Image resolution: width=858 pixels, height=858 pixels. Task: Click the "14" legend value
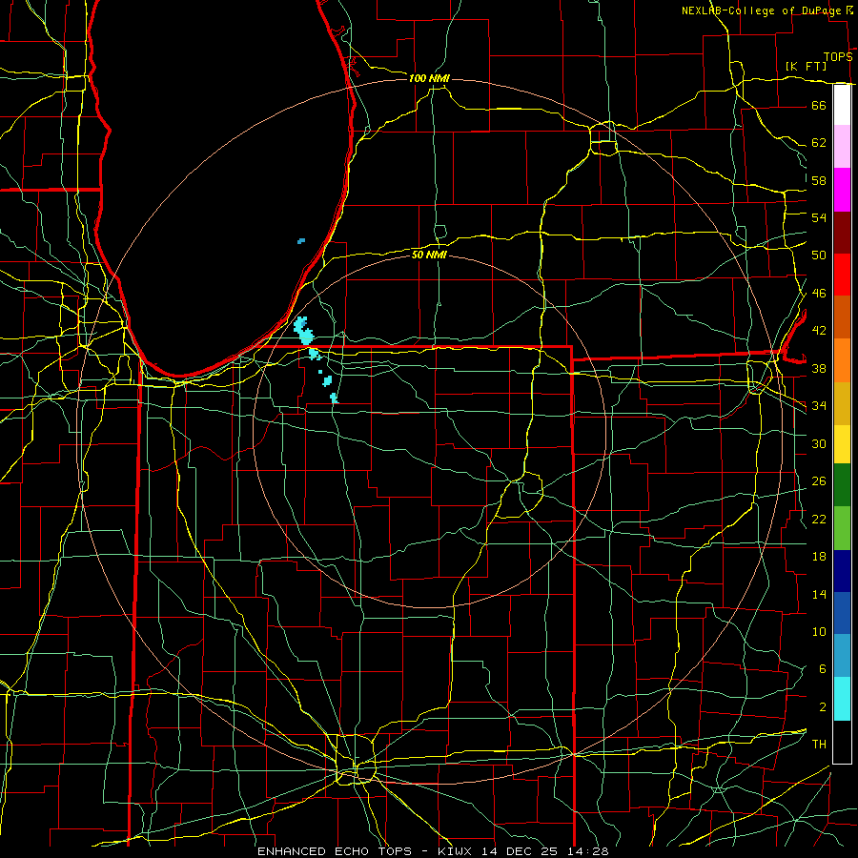(819, 594)
